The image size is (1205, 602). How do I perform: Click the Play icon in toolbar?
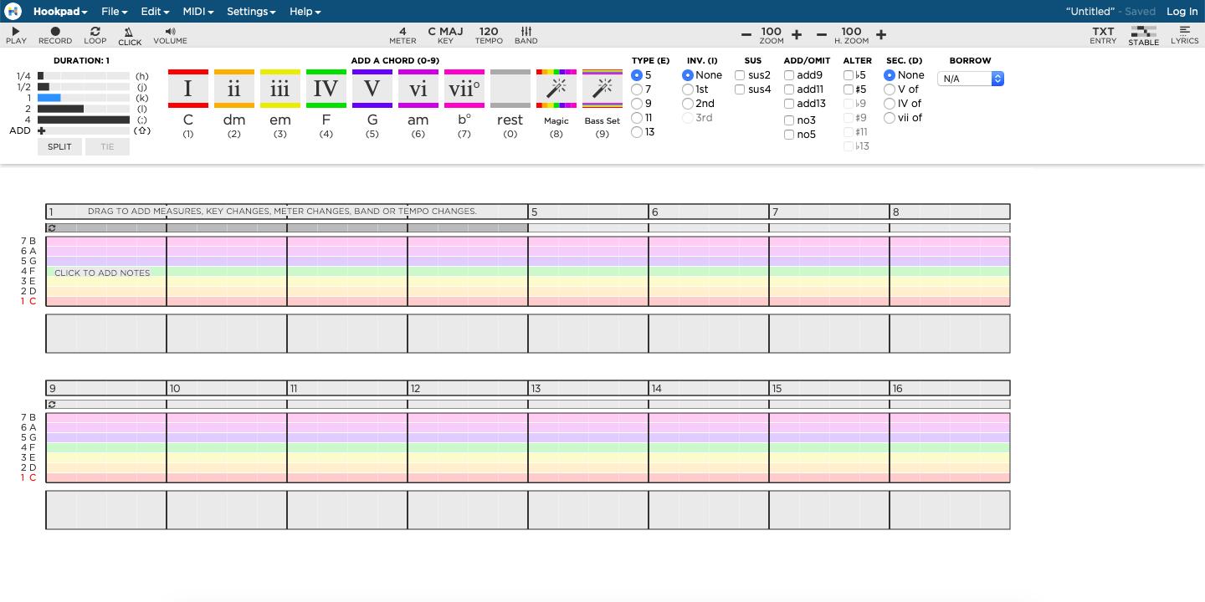pyautogui.click(x=16, y=31)
